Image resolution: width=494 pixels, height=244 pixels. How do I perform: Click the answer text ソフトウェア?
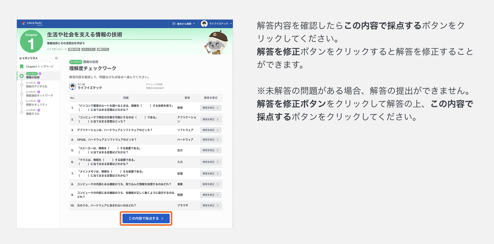(185, 130)
